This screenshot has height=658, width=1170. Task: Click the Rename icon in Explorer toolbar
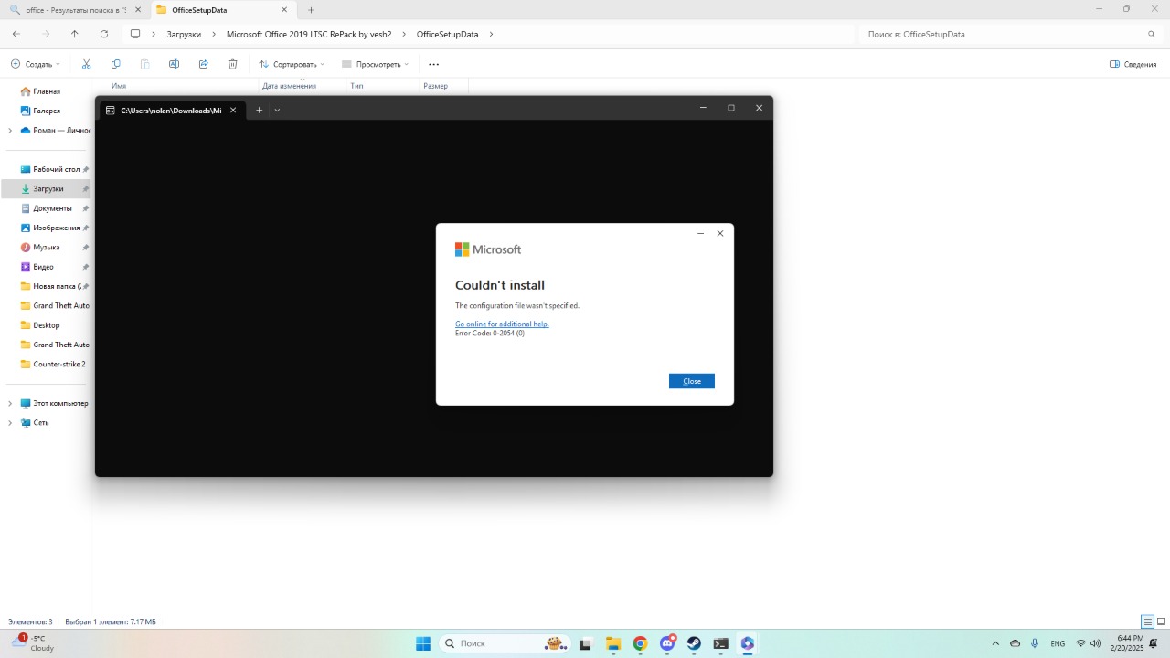pyautogui.click(x=174, y=64)
